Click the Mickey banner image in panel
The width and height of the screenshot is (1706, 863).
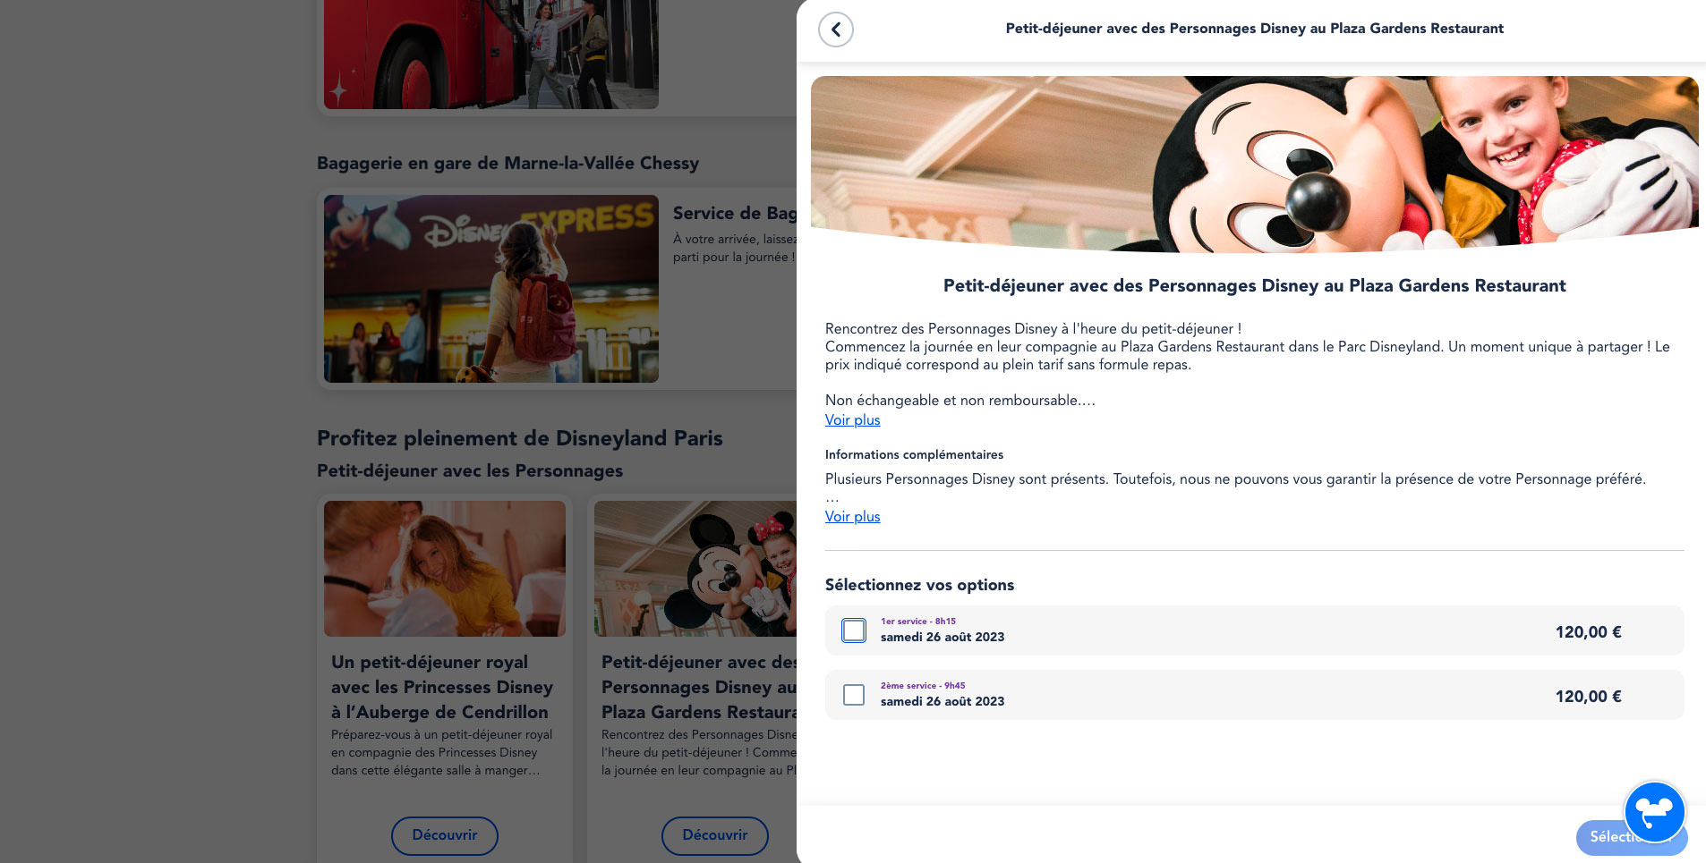tap(1254, 164)
